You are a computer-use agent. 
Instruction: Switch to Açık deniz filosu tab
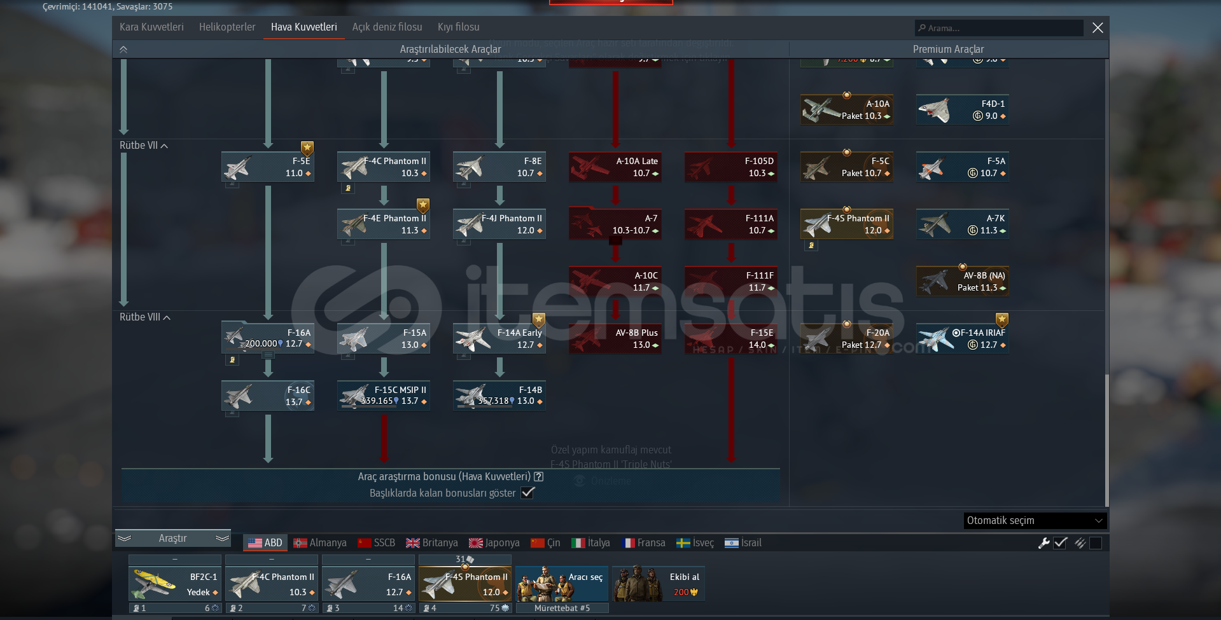tap(387, 27)
